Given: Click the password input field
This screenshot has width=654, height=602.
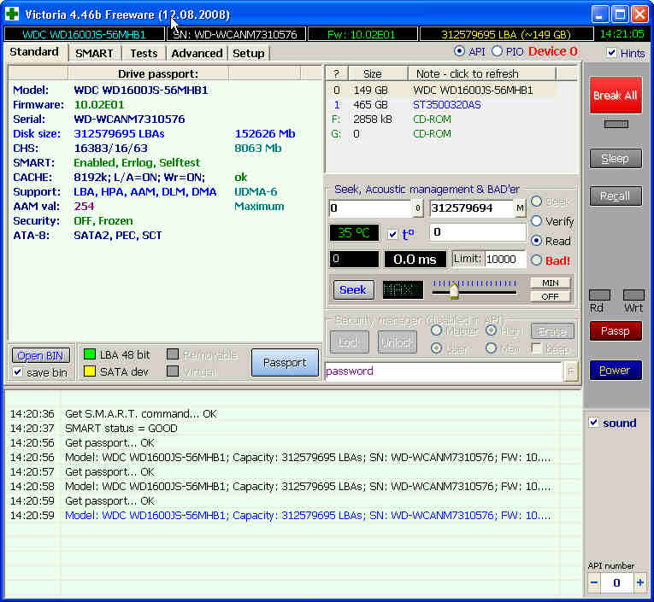Looking at the screenshot, I should click(x=445, y=371).
